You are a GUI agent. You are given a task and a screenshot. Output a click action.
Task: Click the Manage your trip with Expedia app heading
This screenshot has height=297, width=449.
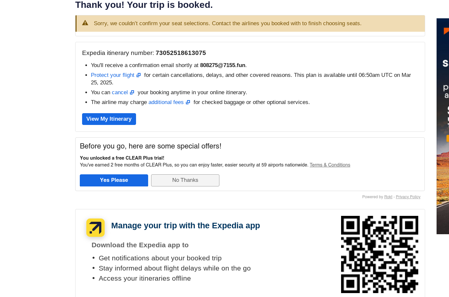click(x=185, y=226)
